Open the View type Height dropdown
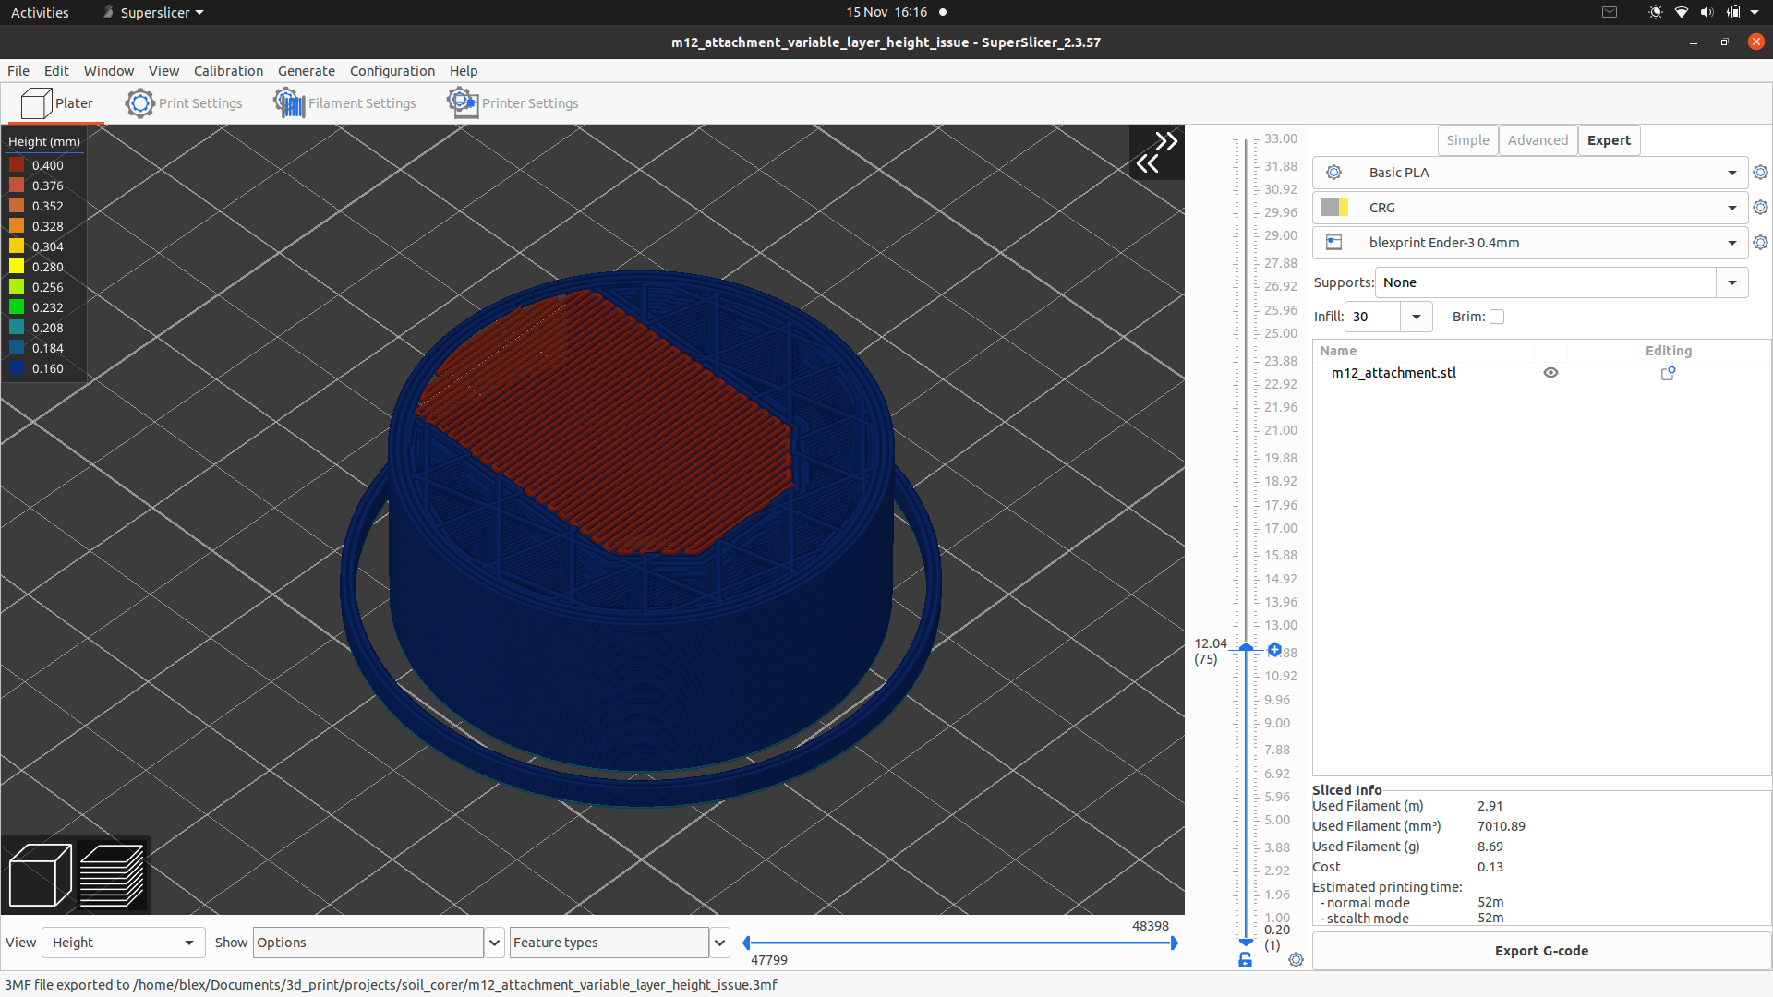 click(x=123, y=943)
